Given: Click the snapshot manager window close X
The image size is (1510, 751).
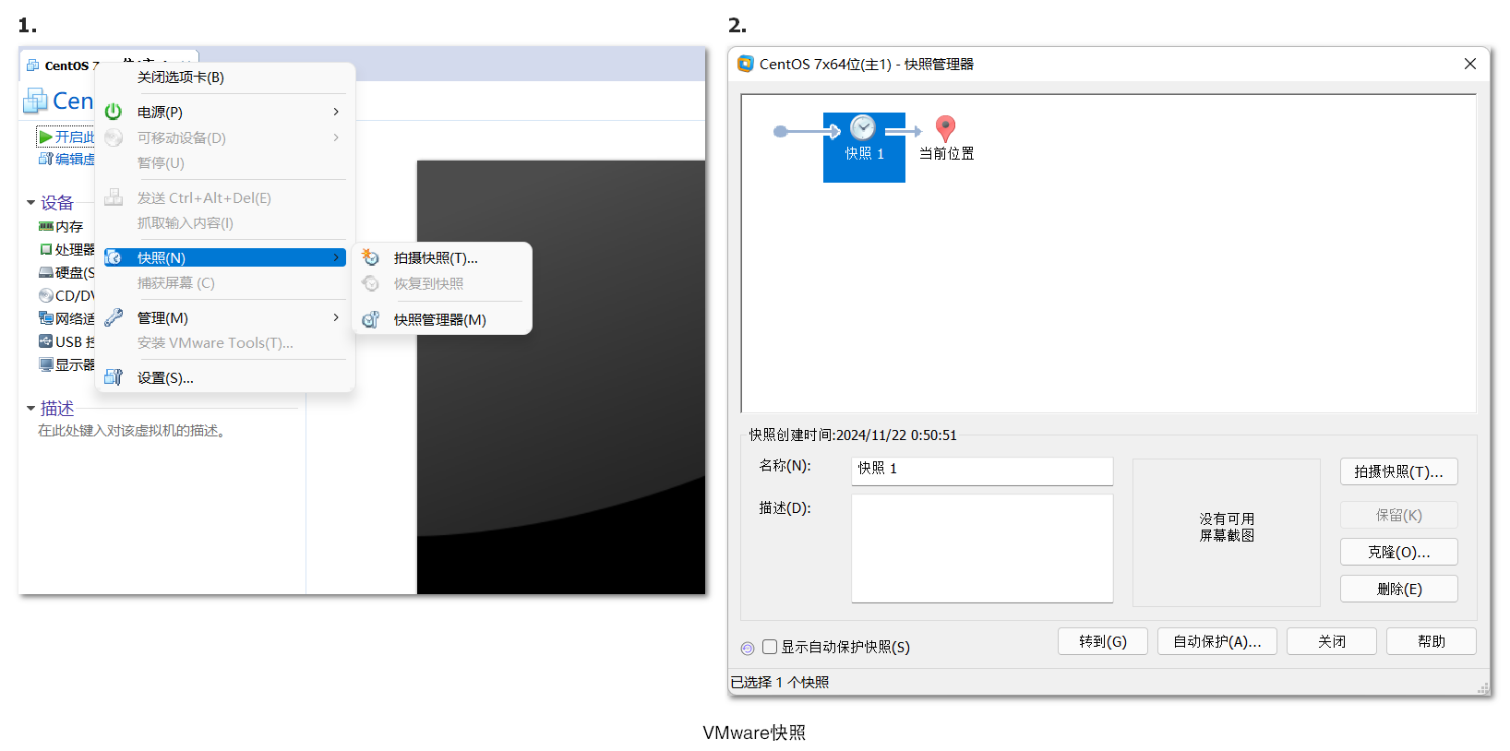Looking at the screenshot, I should [x=1470, y=64].
